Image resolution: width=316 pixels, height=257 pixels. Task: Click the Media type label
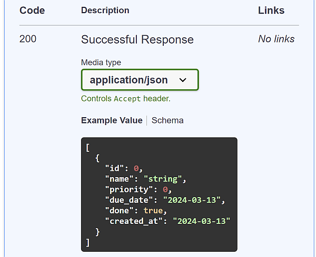[101, 63]
